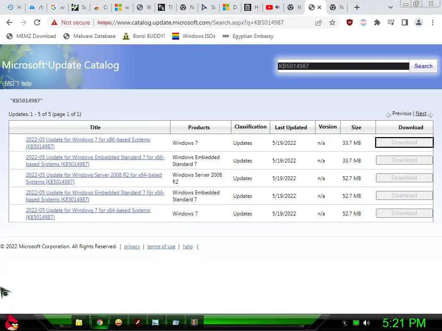This screenshot has width=442, height=331.
Task: Open the privacy footer link
Action: 132,247
